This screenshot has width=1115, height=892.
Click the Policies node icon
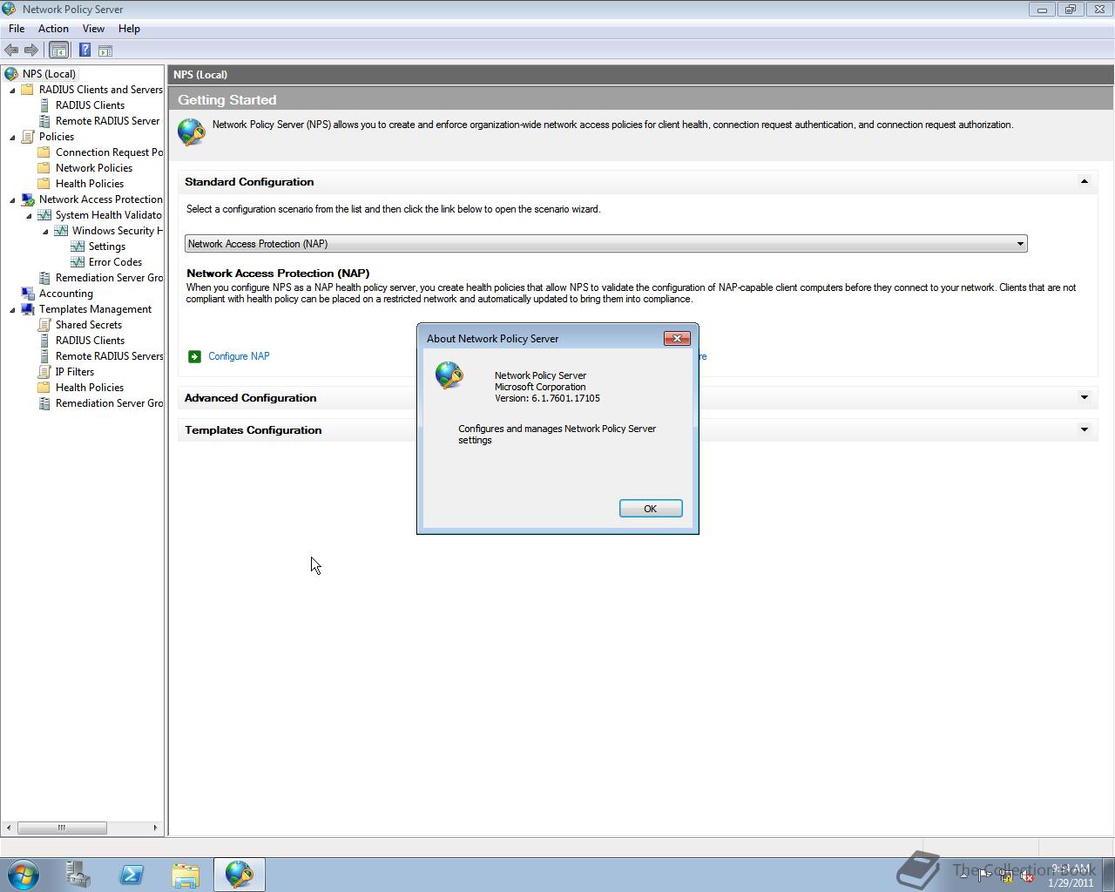(28, 137)
